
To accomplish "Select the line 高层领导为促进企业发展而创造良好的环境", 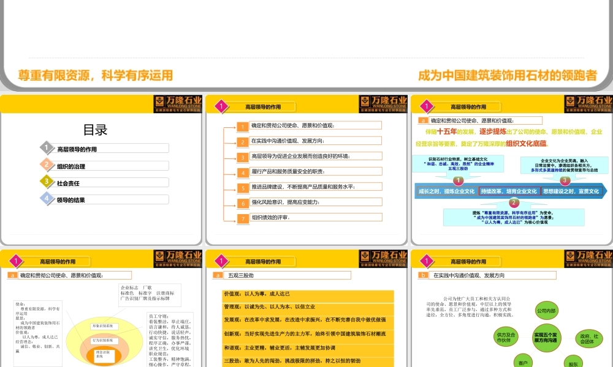I will (315, 156).
